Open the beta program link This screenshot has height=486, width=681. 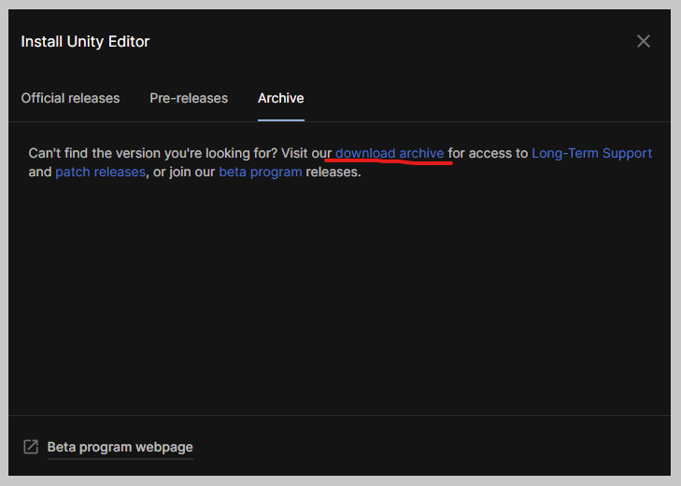[261, 173]
